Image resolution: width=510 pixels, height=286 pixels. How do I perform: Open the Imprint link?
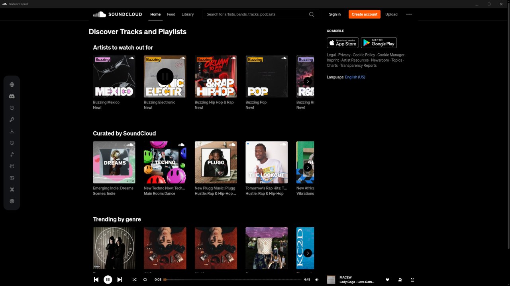[x=333, y=60]
